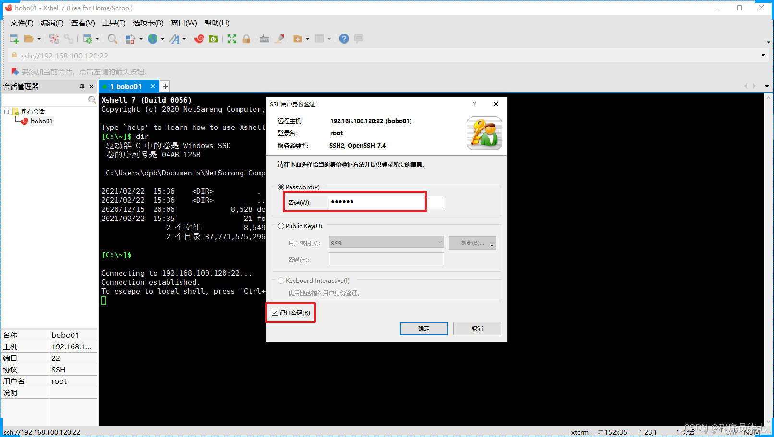
Task: Expand session properties dropdown arrow
Action: tap(97, 39)
